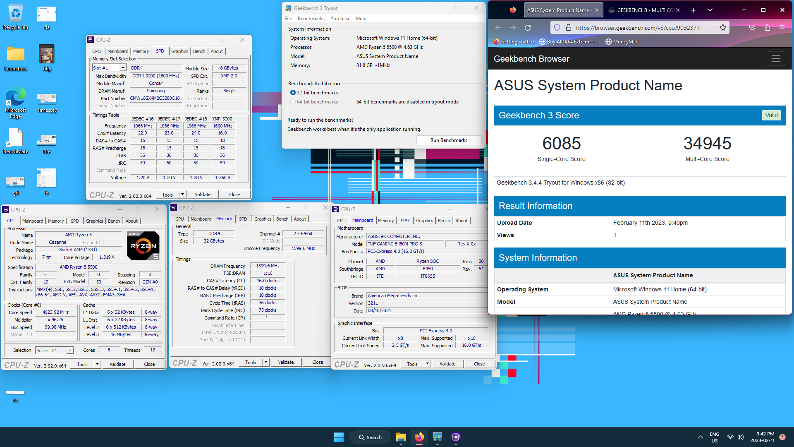Open a new Firefox tab
This screenshot has width=794, height=447.
pos(694,10)
